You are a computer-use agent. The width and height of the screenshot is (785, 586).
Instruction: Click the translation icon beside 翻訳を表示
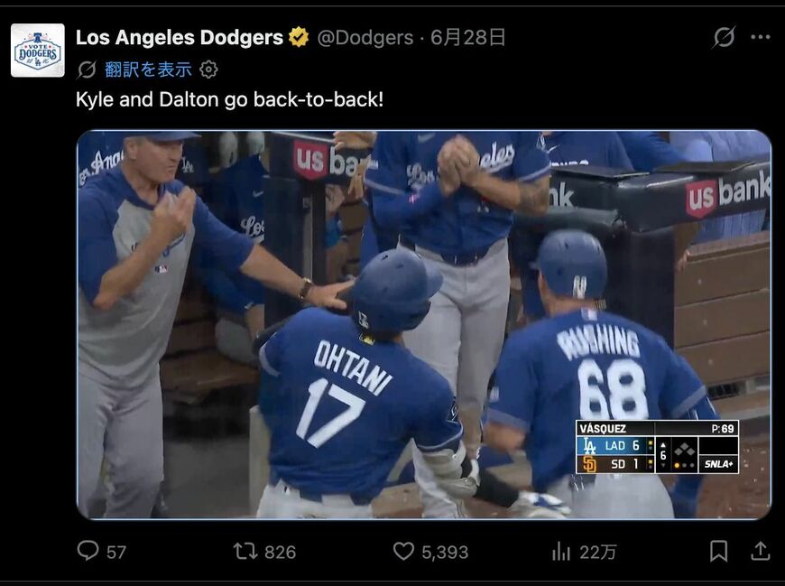[x=87, y=70]
